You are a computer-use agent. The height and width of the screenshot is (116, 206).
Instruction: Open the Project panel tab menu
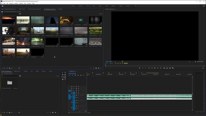coord(12,71)
